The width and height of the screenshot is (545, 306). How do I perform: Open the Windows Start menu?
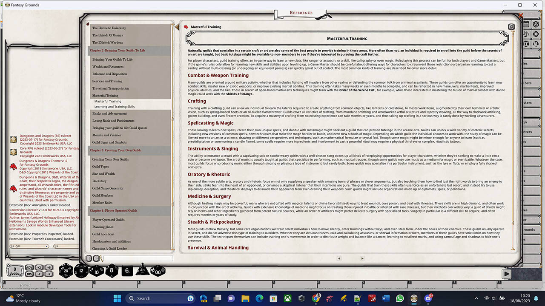click(x=117, y=298)
